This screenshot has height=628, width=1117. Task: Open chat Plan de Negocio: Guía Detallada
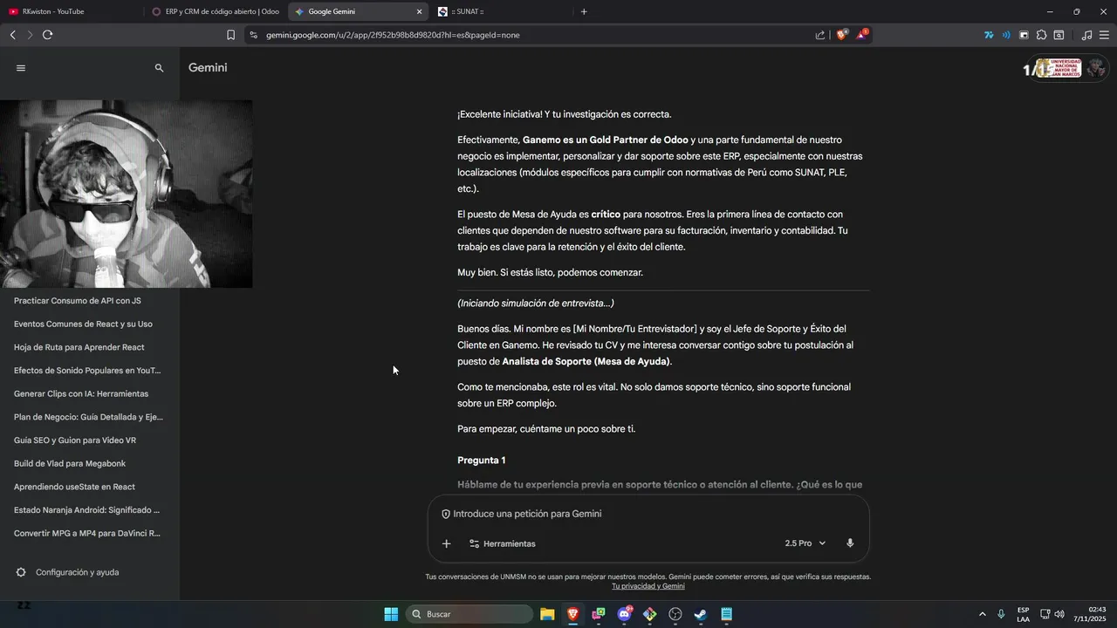coord(87,417)
